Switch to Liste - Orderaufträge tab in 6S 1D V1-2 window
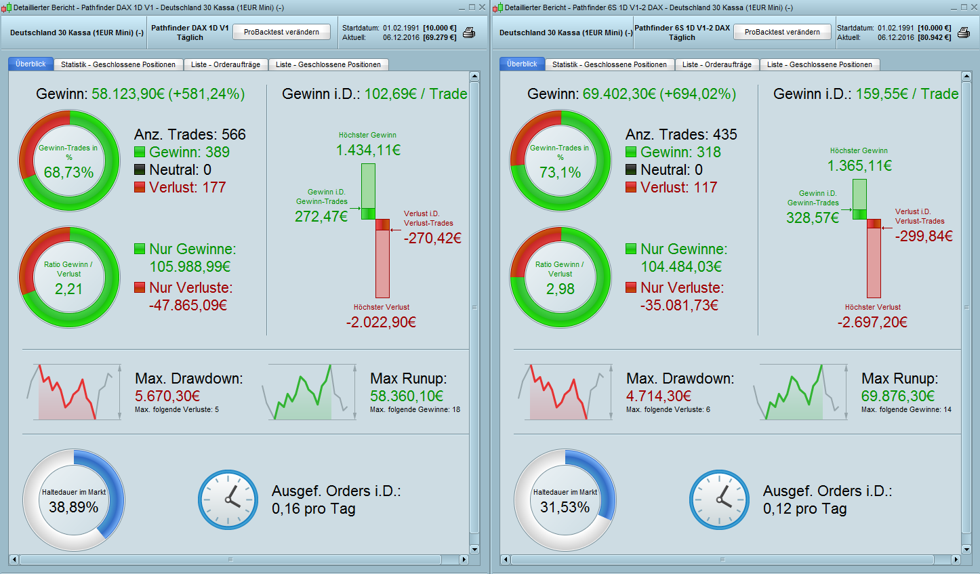 [x=717, y=64]
